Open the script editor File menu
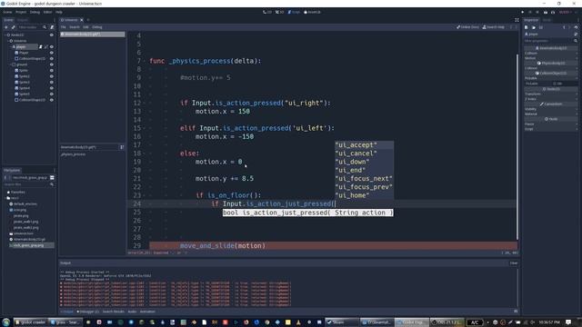The height and width of the screenshot is (327, 582). click(x=63, y=27)
